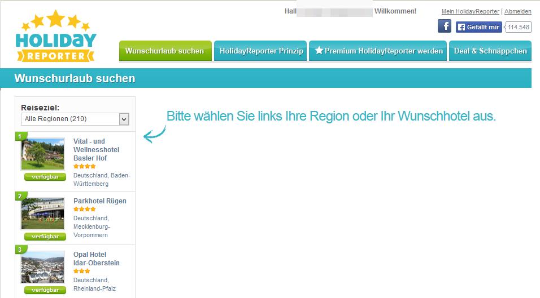Select Opal Hotel Idar-Oberstein thumbnail
The image size is (540, 298).
pos(43,267)
